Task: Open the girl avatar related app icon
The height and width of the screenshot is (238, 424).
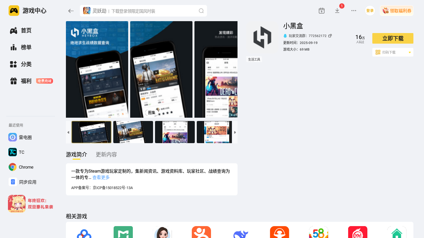Action: 162,232
